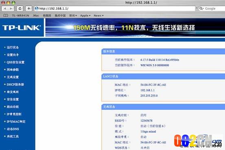Open the 安全设置 menu item
The width and height of the screenshot is (225, 150).
tap(13, 99)
